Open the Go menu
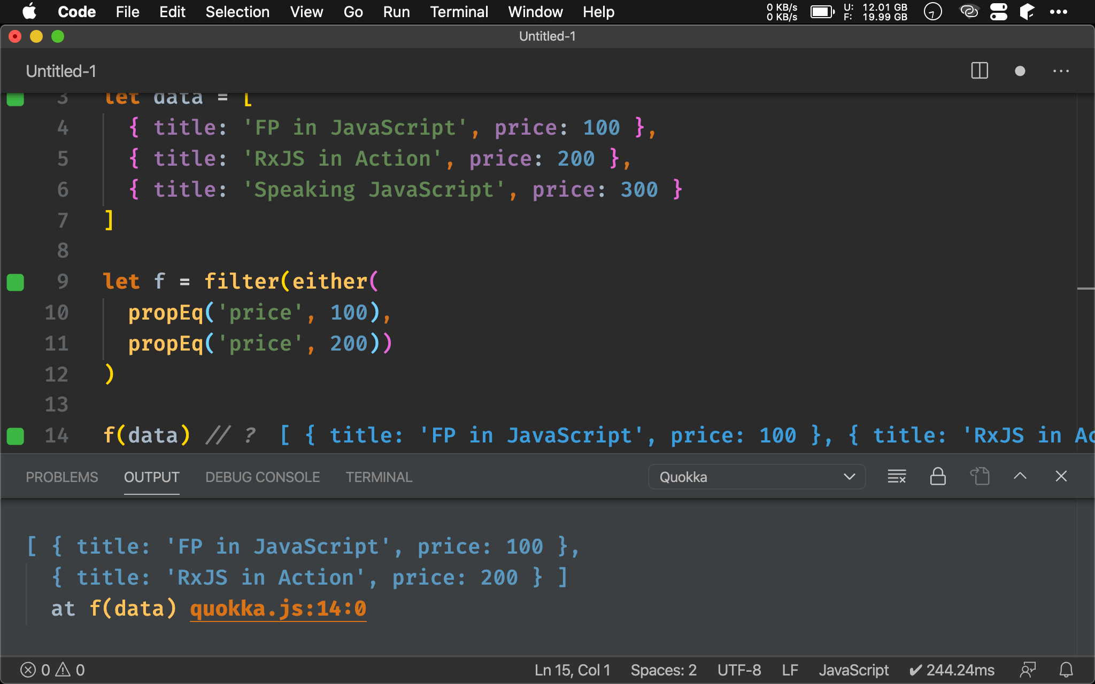The height and width of the screenshot is (684, 1095). pyautogui.click(x=353, y=12)
